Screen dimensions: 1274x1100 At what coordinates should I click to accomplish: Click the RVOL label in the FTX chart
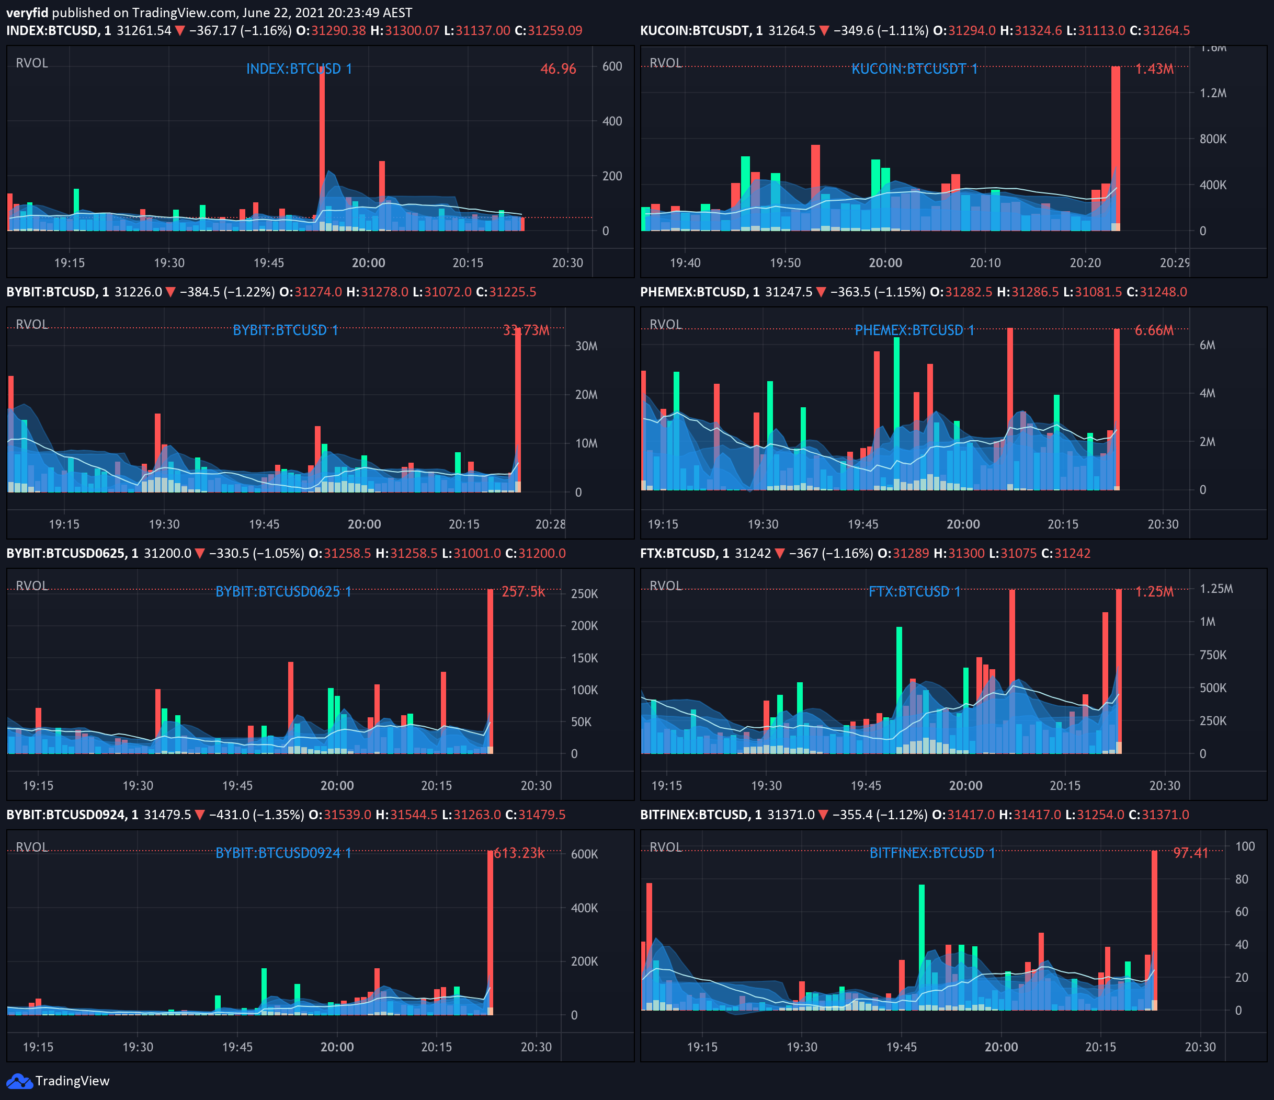pyautogui.click(x=666, y=585)
